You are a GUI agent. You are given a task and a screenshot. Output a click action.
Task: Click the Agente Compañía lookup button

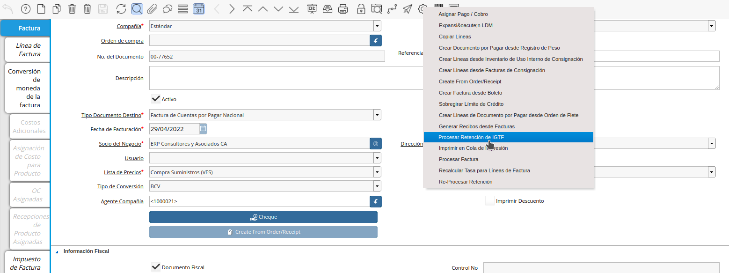point(376,201)
